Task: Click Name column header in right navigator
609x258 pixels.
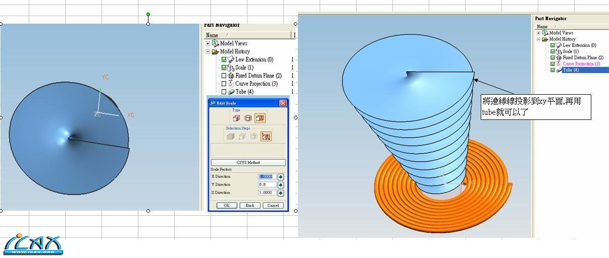Action: click(571, 27)
